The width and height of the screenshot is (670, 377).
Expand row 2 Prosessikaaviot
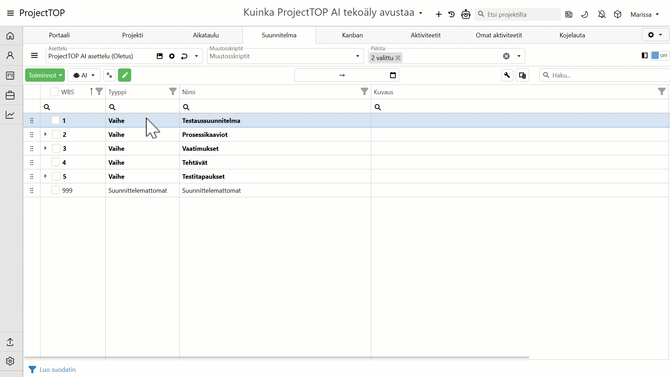tap(45, 134)
